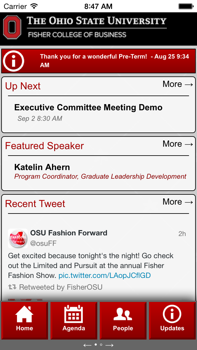Image resolution: width=197 pixels, height=350 pixels.
Task: Open the pic.twitter.com link in tweet
Action: point(105,275)
